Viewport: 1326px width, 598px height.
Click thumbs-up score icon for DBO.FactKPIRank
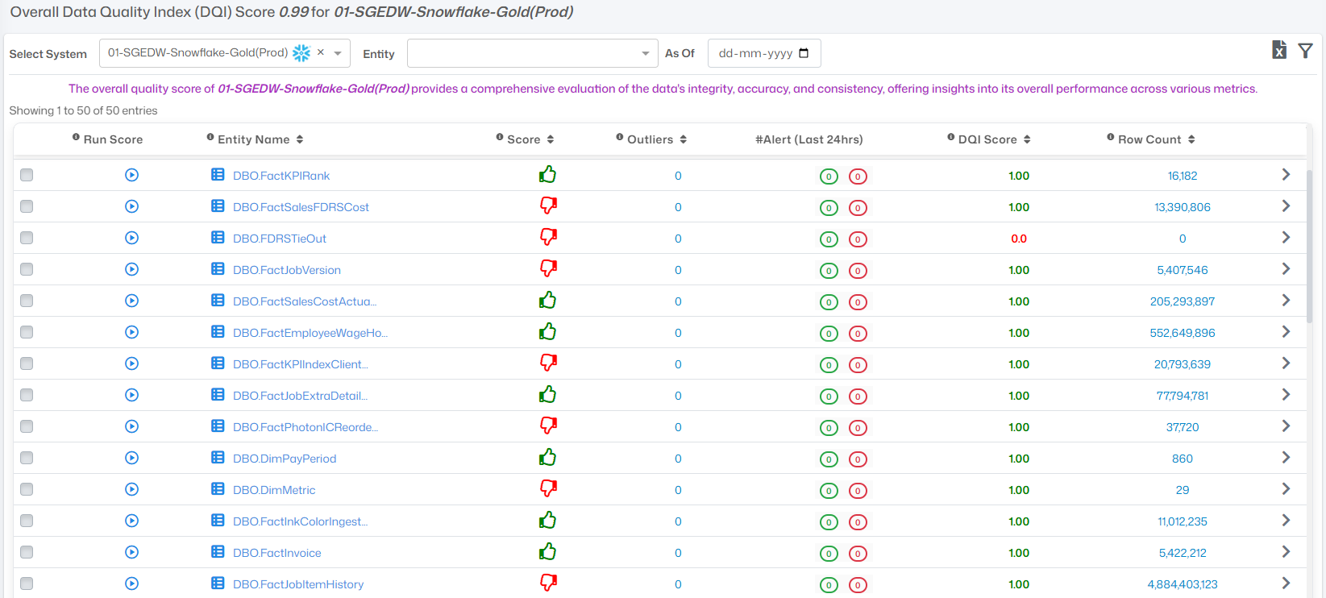click(x=548, y=174)
